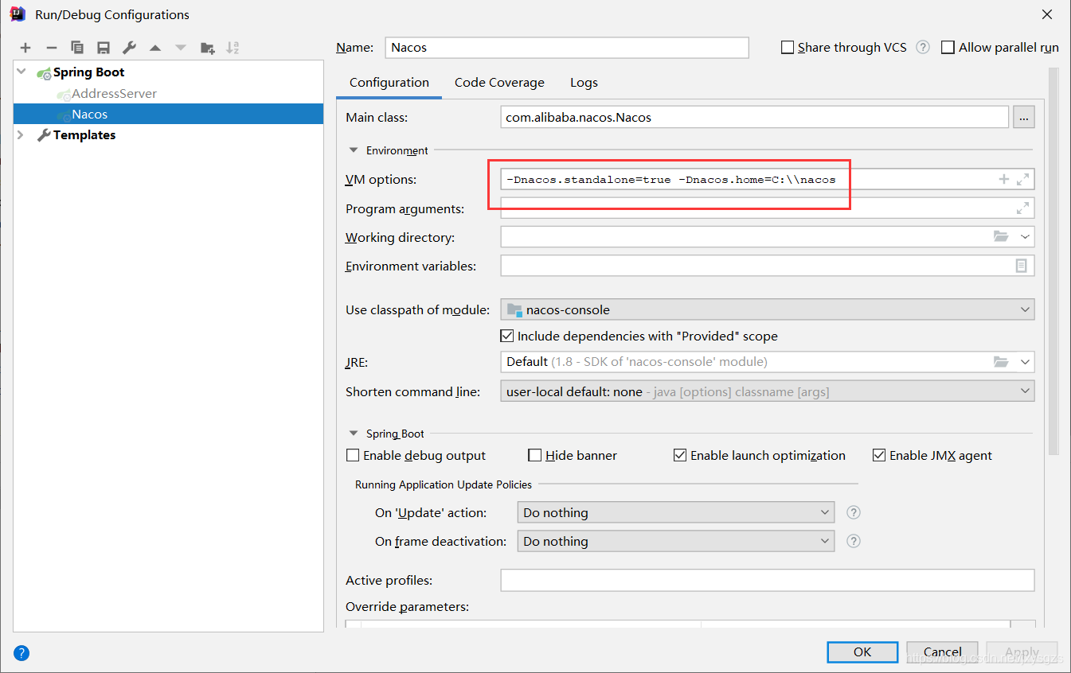
Task: Disable Enable launch optimization checkbox
Action: tap(680, 456)
